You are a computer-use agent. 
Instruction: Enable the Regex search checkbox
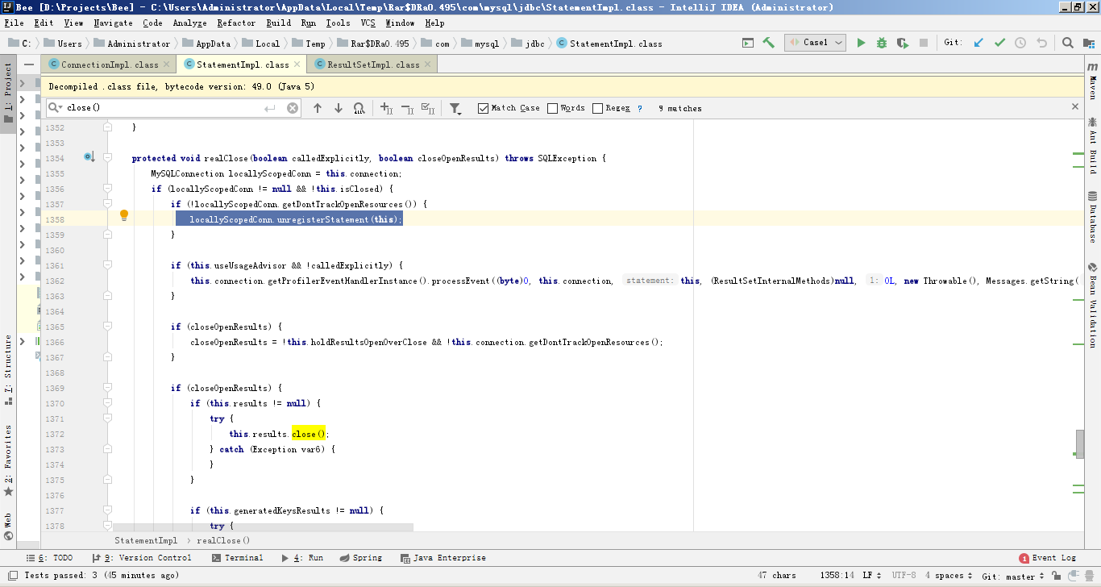pos(597,108)
